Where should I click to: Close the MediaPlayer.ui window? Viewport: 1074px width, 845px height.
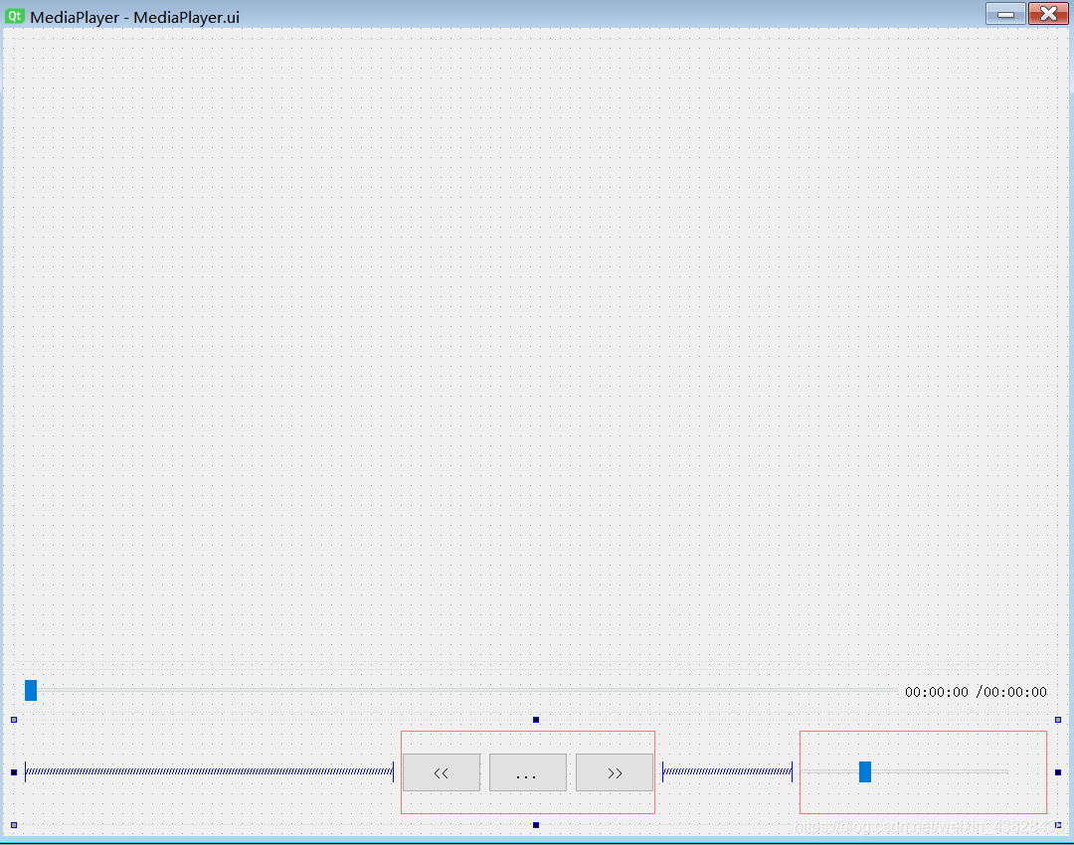(x=1048, y=14)
